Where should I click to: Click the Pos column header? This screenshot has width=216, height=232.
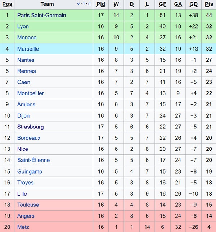[7, 4]
